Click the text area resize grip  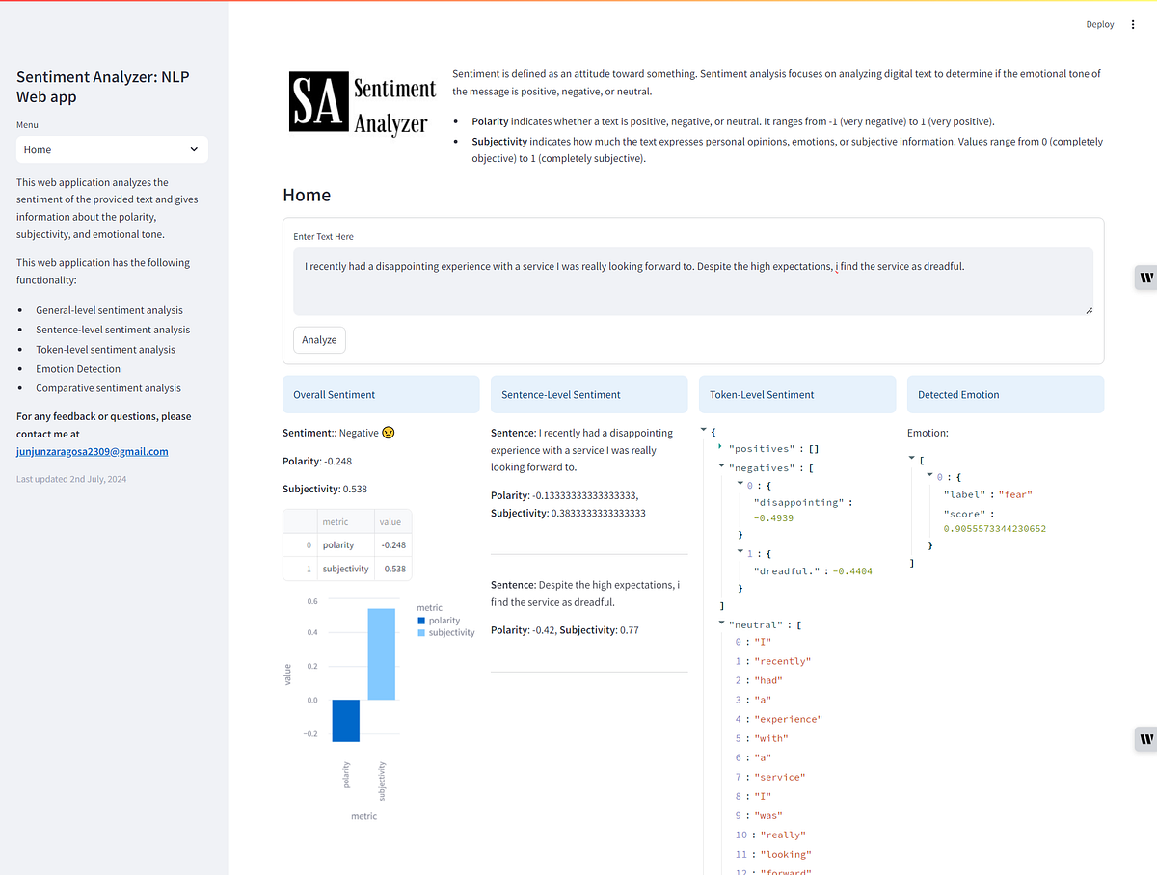click(1090, 310)
